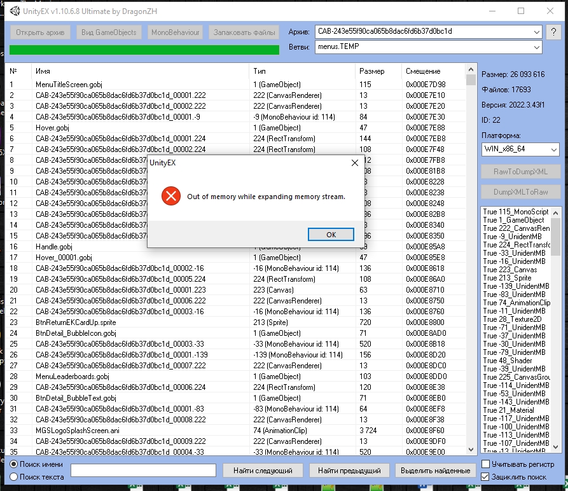Click the № column header
Screen dimensions: 568x491
(18, 71)
